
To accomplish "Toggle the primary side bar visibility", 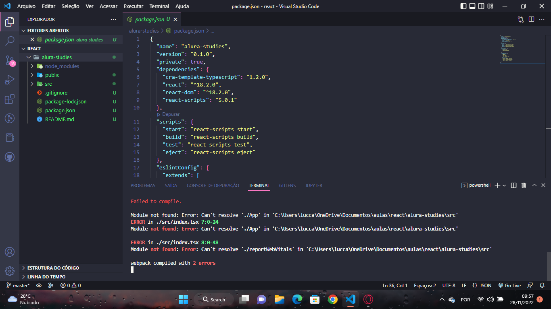I will tap(463, 6).
